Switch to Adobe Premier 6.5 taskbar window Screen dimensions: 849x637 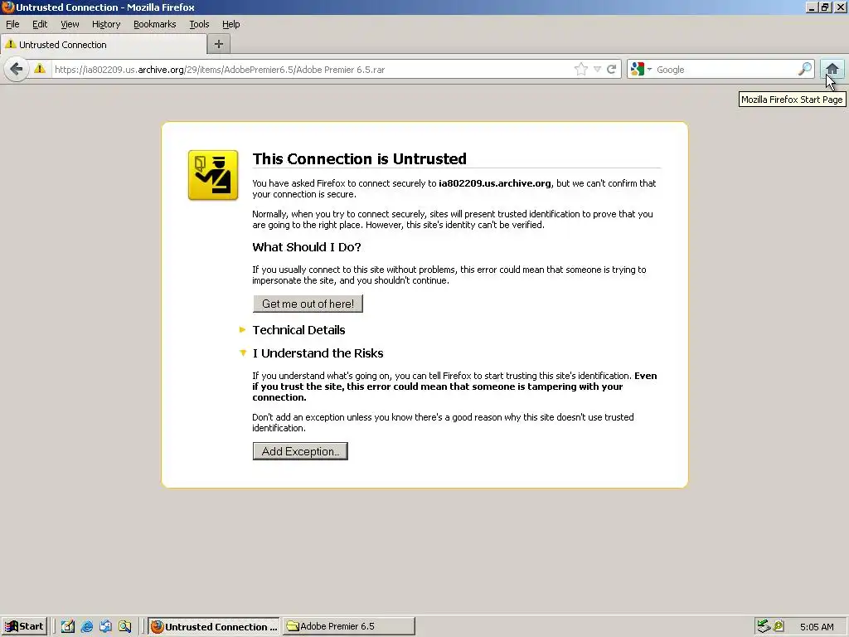point(349,626)
